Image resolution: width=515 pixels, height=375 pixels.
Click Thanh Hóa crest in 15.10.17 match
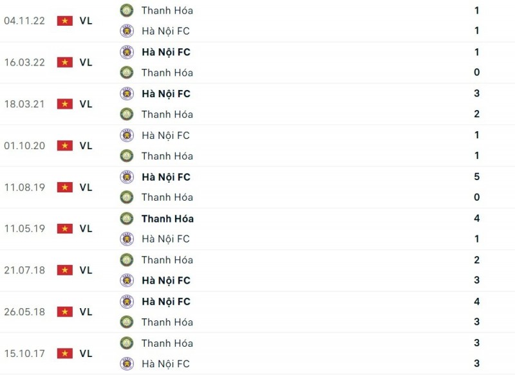pyautogui.click(x=127, y=343)
